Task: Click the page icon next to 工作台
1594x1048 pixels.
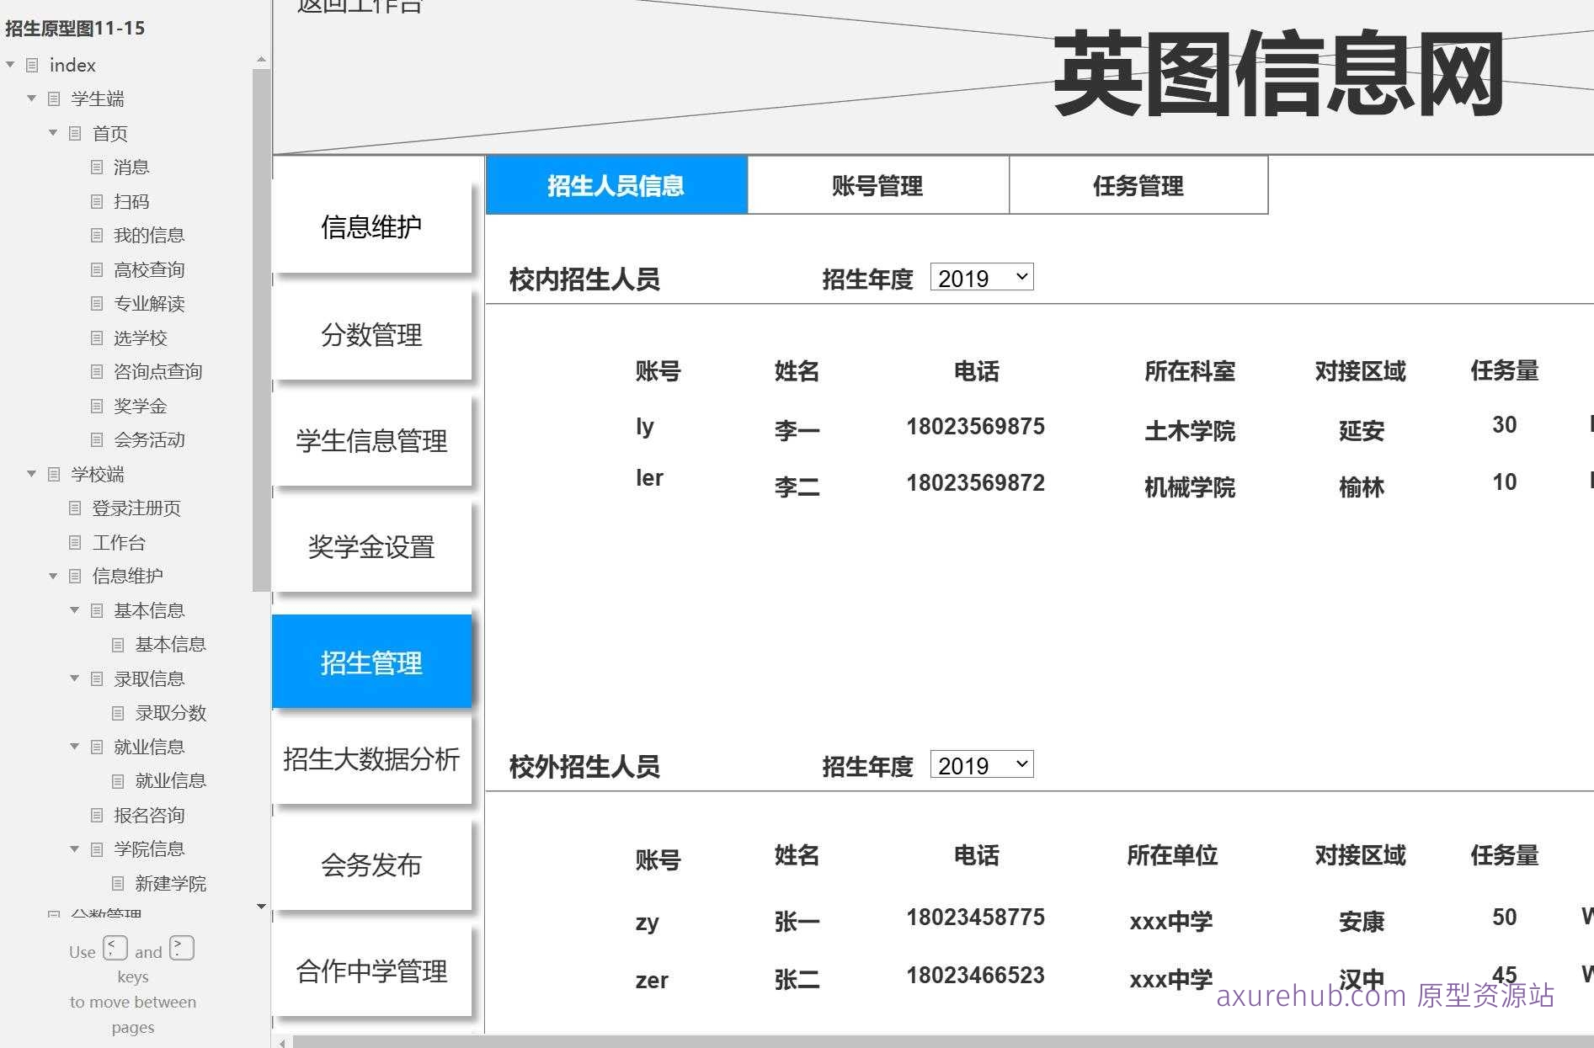Action: pos(77,542)
